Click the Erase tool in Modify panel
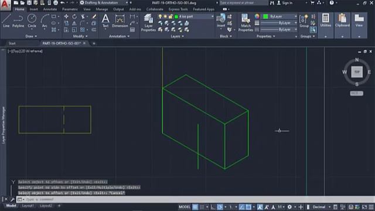375x211 pixels. click(94, 16)
